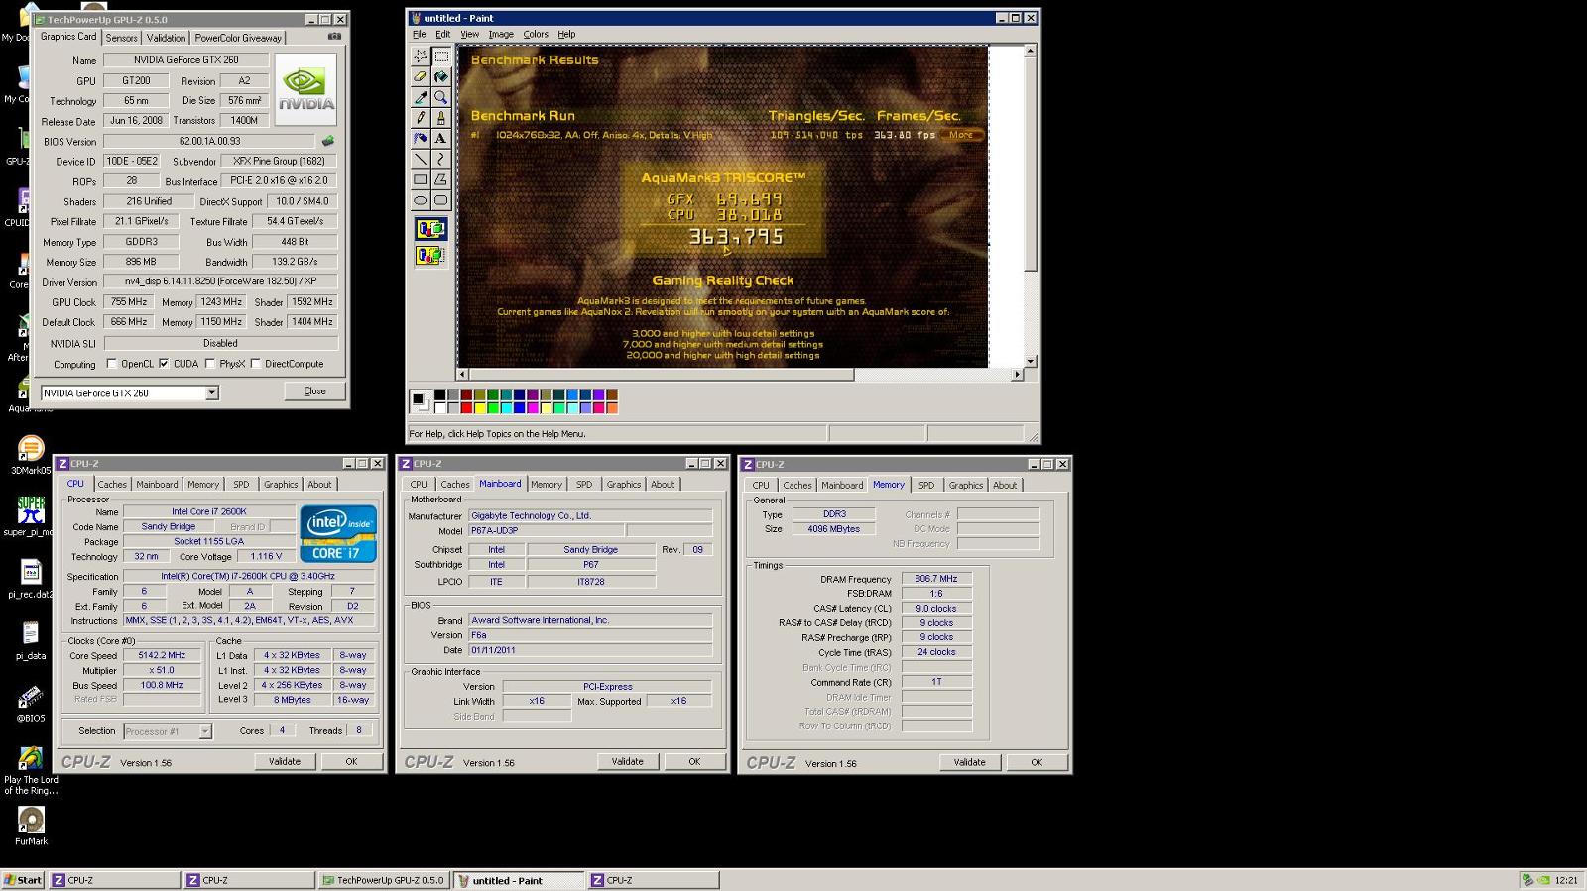Open the Image menu in Paint
The image size is (1587, 891).
tap(501, 34)
